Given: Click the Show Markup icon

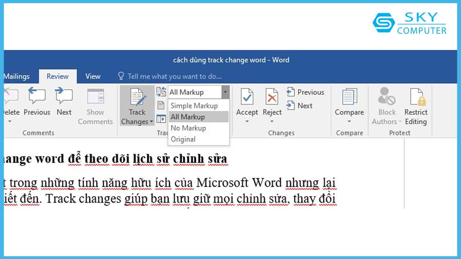Looking at the screenshot, I should [x=161, y=105].
